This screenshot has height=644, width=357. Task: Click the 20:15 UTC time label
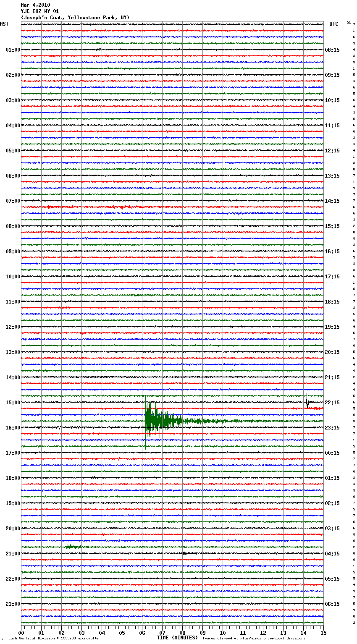tap(332, 352)
